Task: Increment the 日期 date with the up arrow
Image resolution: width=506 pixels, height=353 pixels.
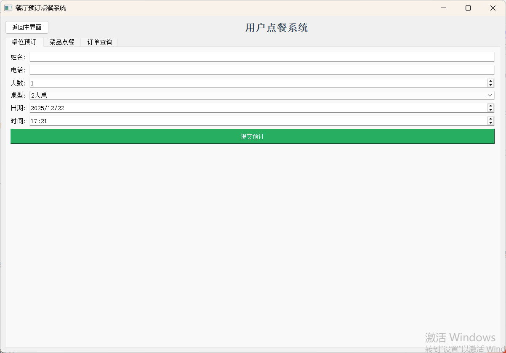Action: (x=490, y=106)
